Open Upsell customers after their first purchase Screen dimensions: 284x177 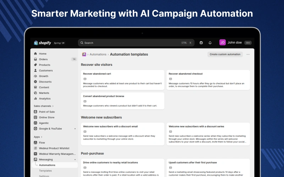pyautogui.click(x=208, y=168)
